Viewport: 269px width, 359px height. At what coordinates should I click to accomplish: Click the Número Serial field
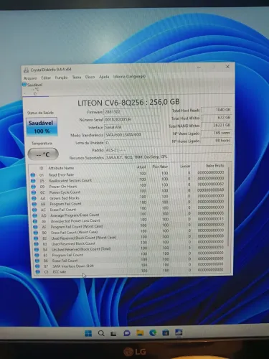pos(131,119)
